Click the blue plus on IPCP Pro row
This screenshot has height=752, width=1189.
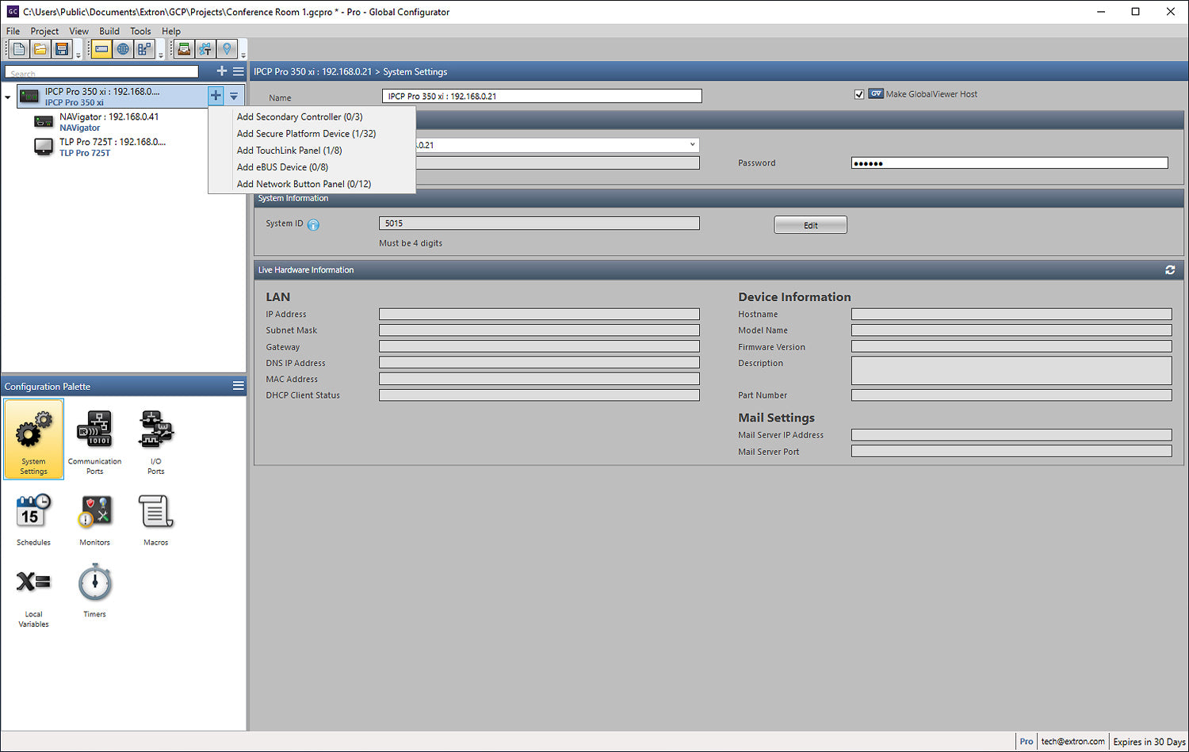(216, 96)
